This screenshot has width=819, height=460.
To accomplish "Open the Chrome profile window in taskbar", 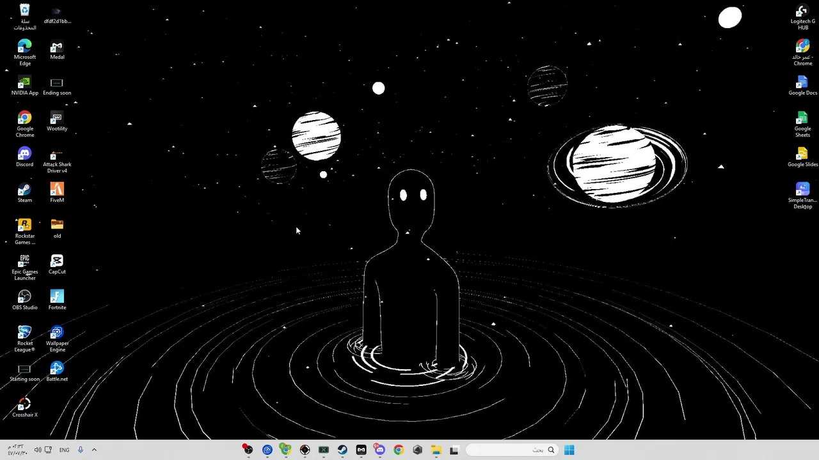I will (285, 450).
